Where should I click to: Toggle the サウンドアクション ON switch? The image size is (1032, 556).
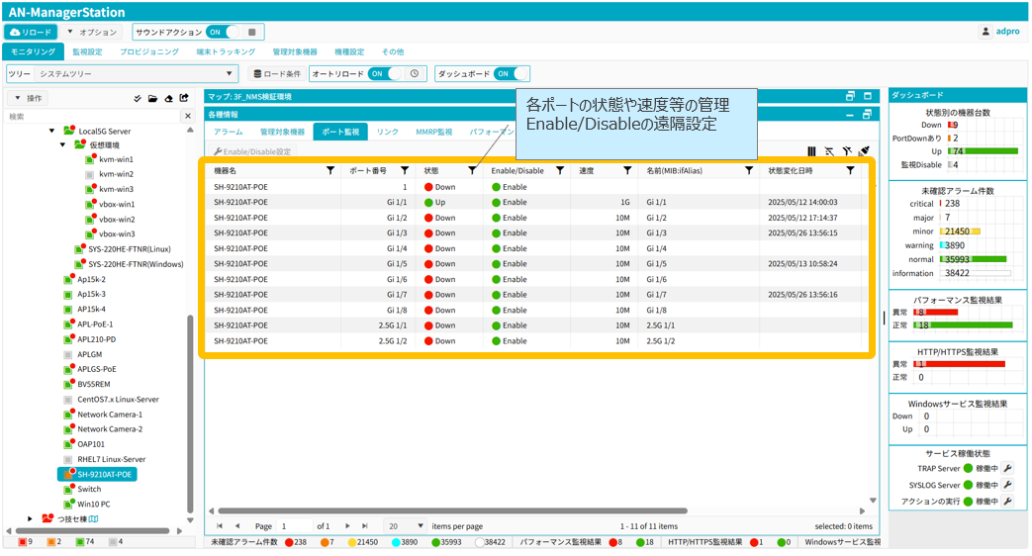point(223,33)
